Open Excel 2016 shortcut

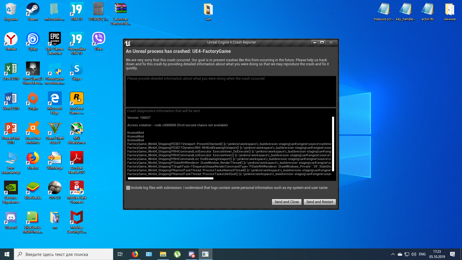point(11,71)
